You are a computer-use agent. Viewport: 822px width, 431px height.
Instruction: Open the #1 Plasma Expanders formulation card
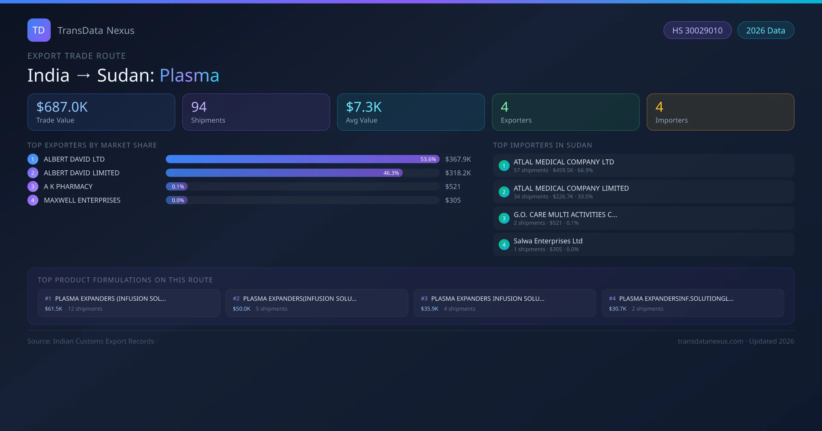129,303
